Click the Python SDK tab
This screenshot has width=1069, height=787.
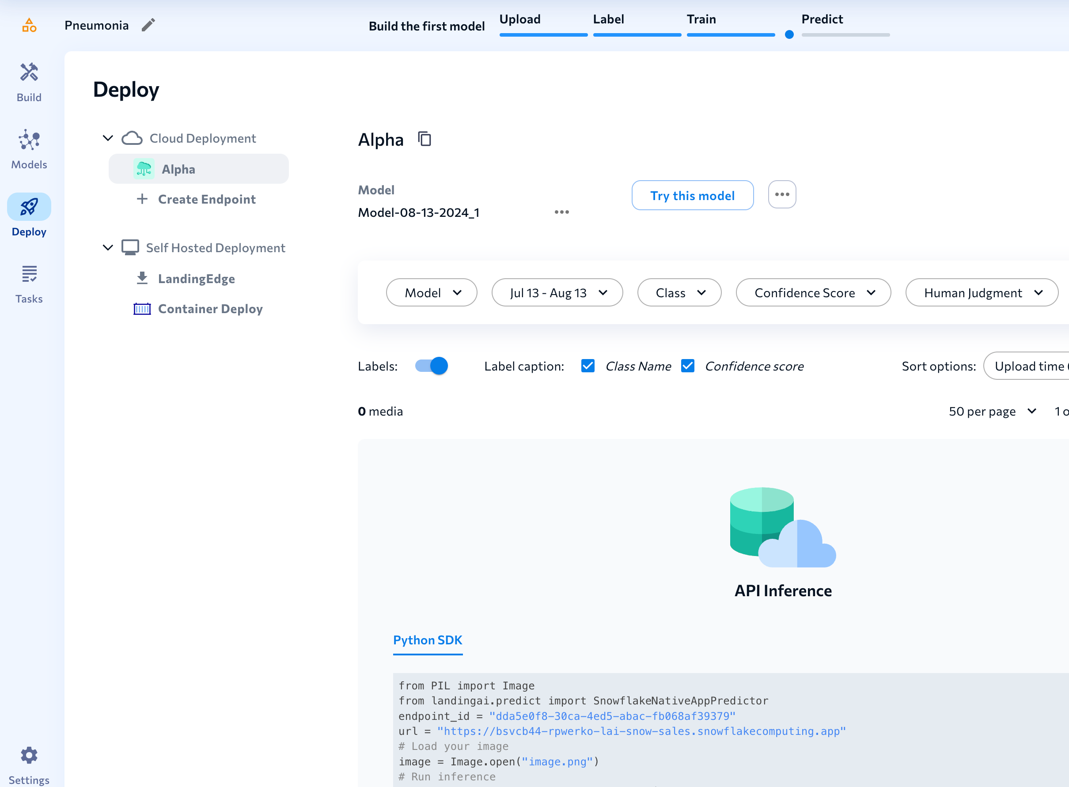[428, 639]
